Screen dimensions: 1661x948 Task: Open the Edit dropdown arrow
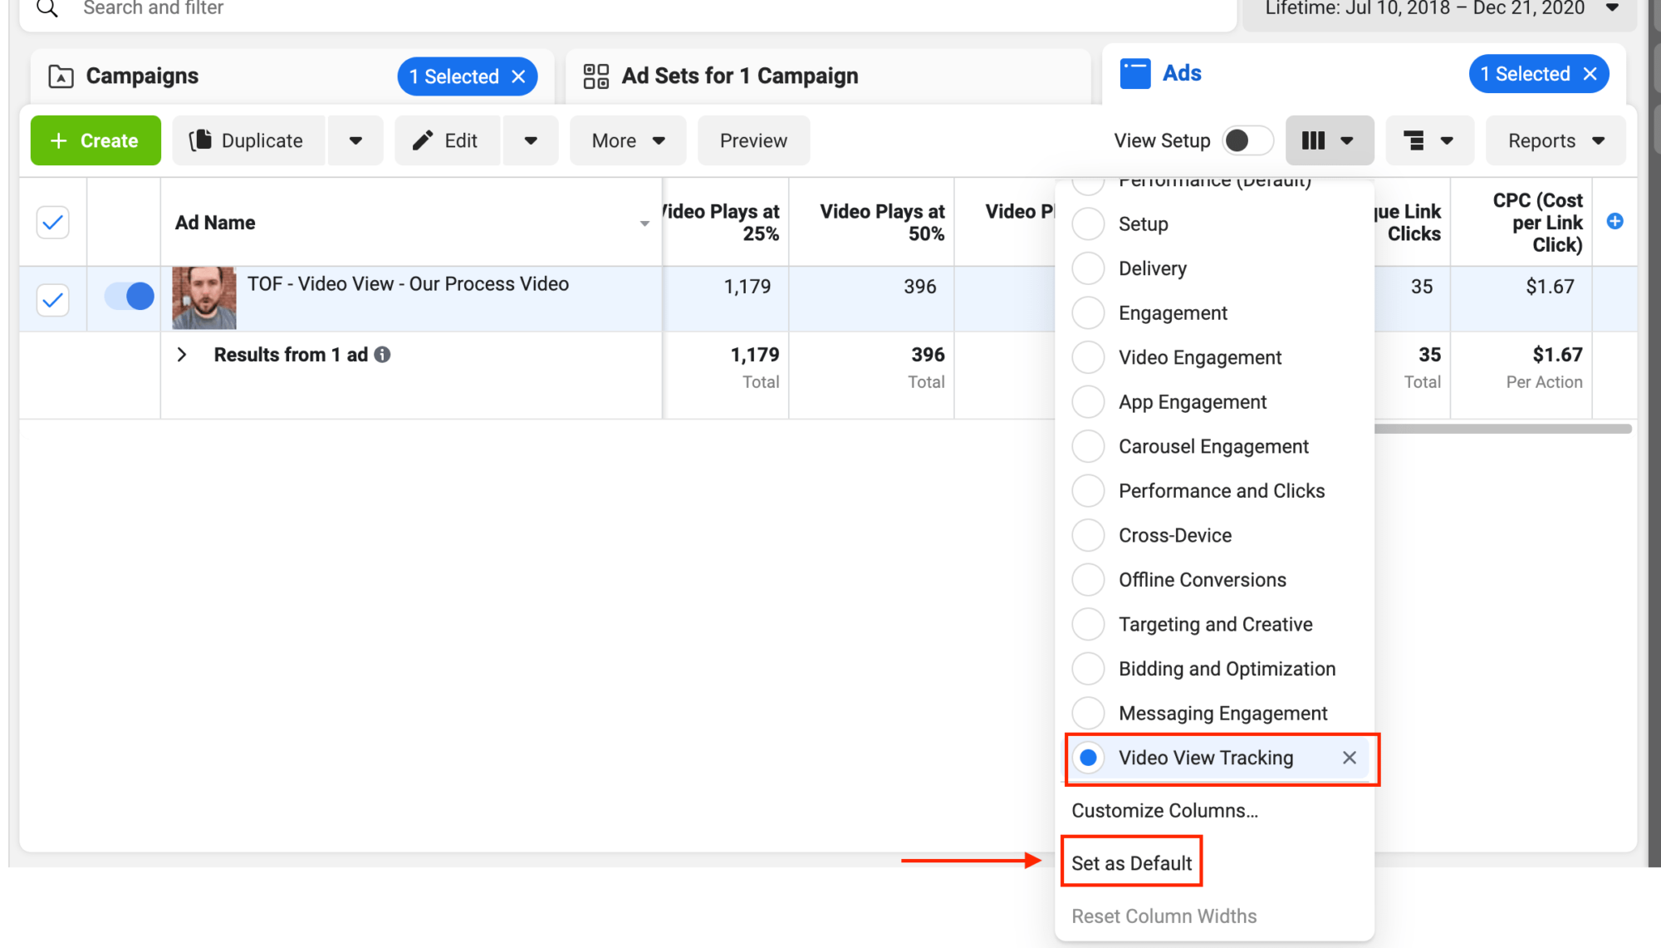coord(530,140)
